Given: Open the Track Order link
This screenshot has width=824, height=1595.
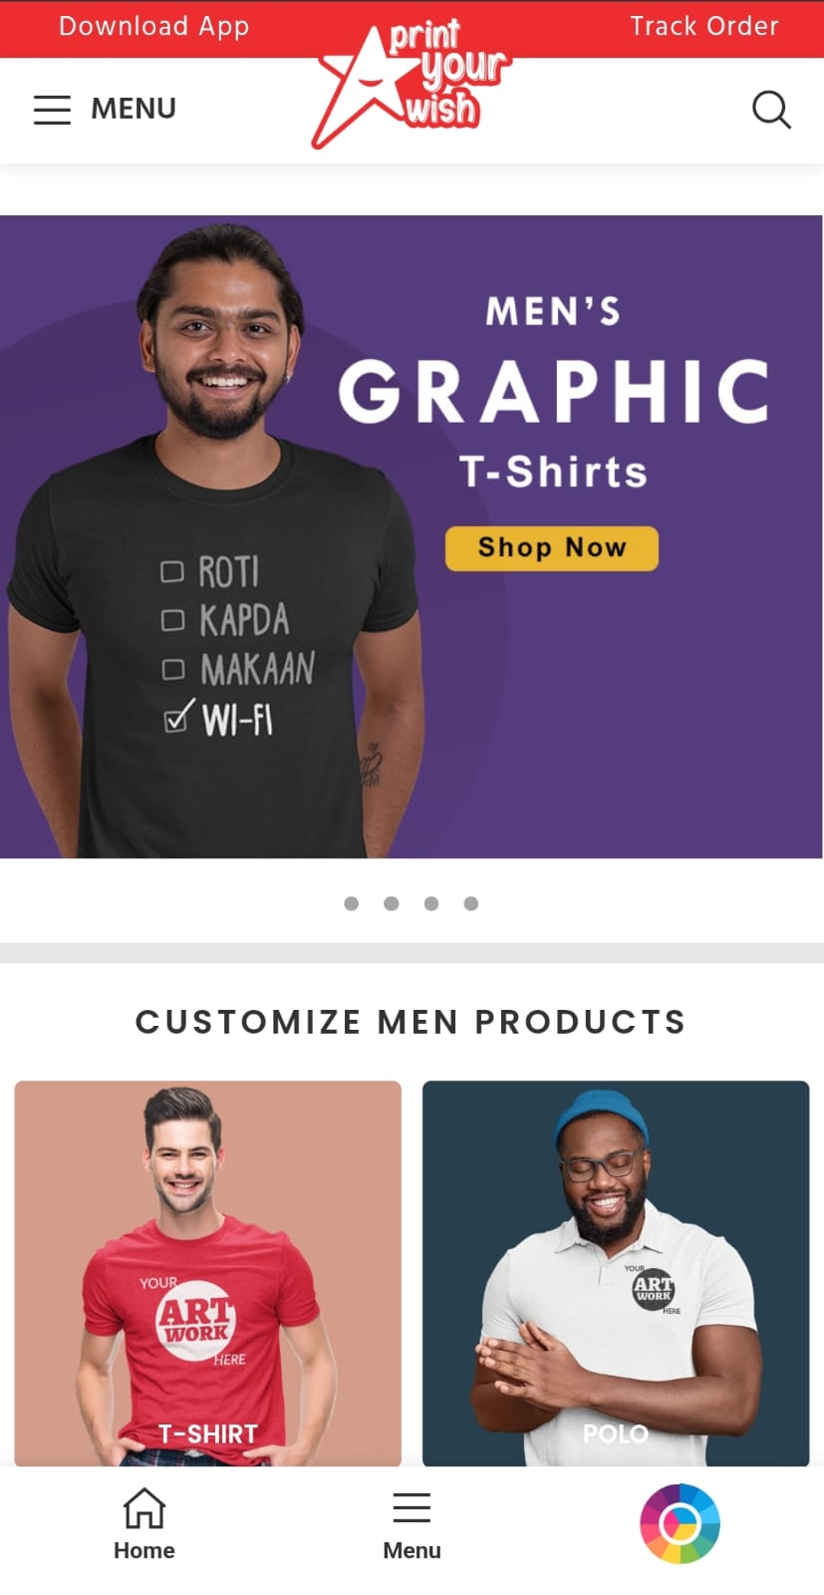Looking at the screenshot, I should 704,26.
